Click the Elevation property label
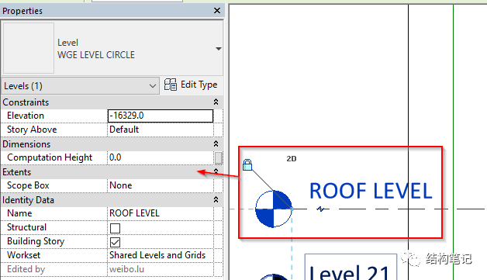This screenshot has height=280, width=487. pyautogui.click(x=26, y=116)
